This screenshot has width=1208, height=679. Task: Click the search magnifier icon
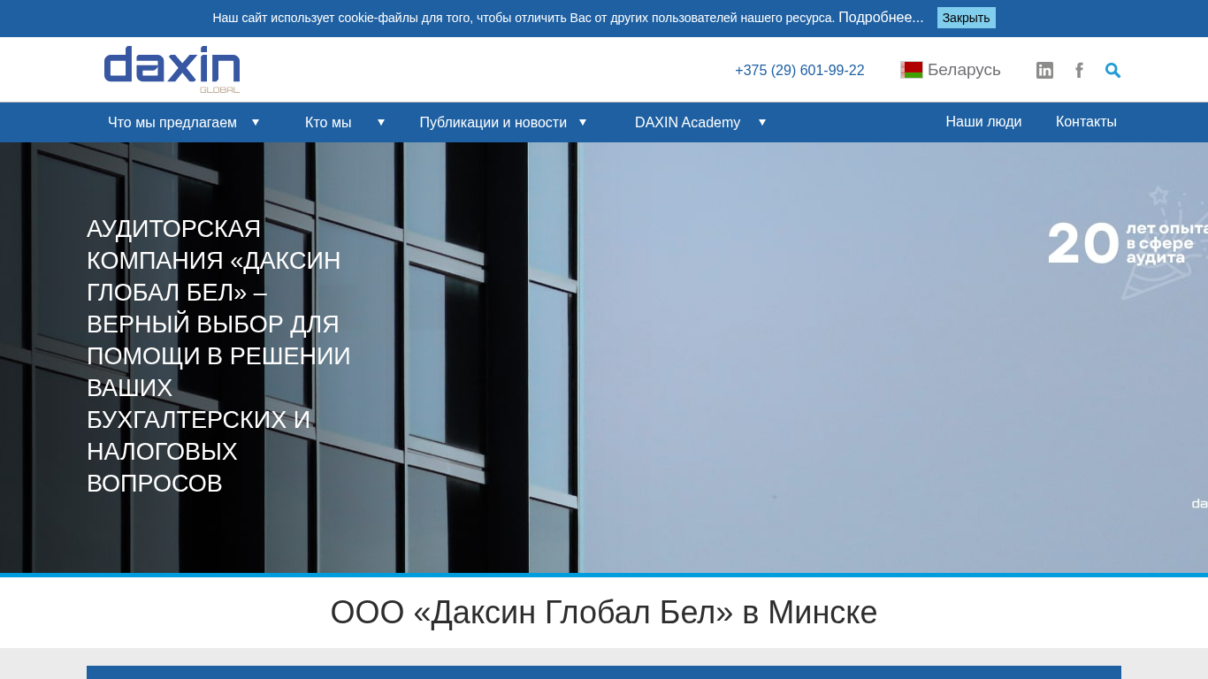(1112, 70)
